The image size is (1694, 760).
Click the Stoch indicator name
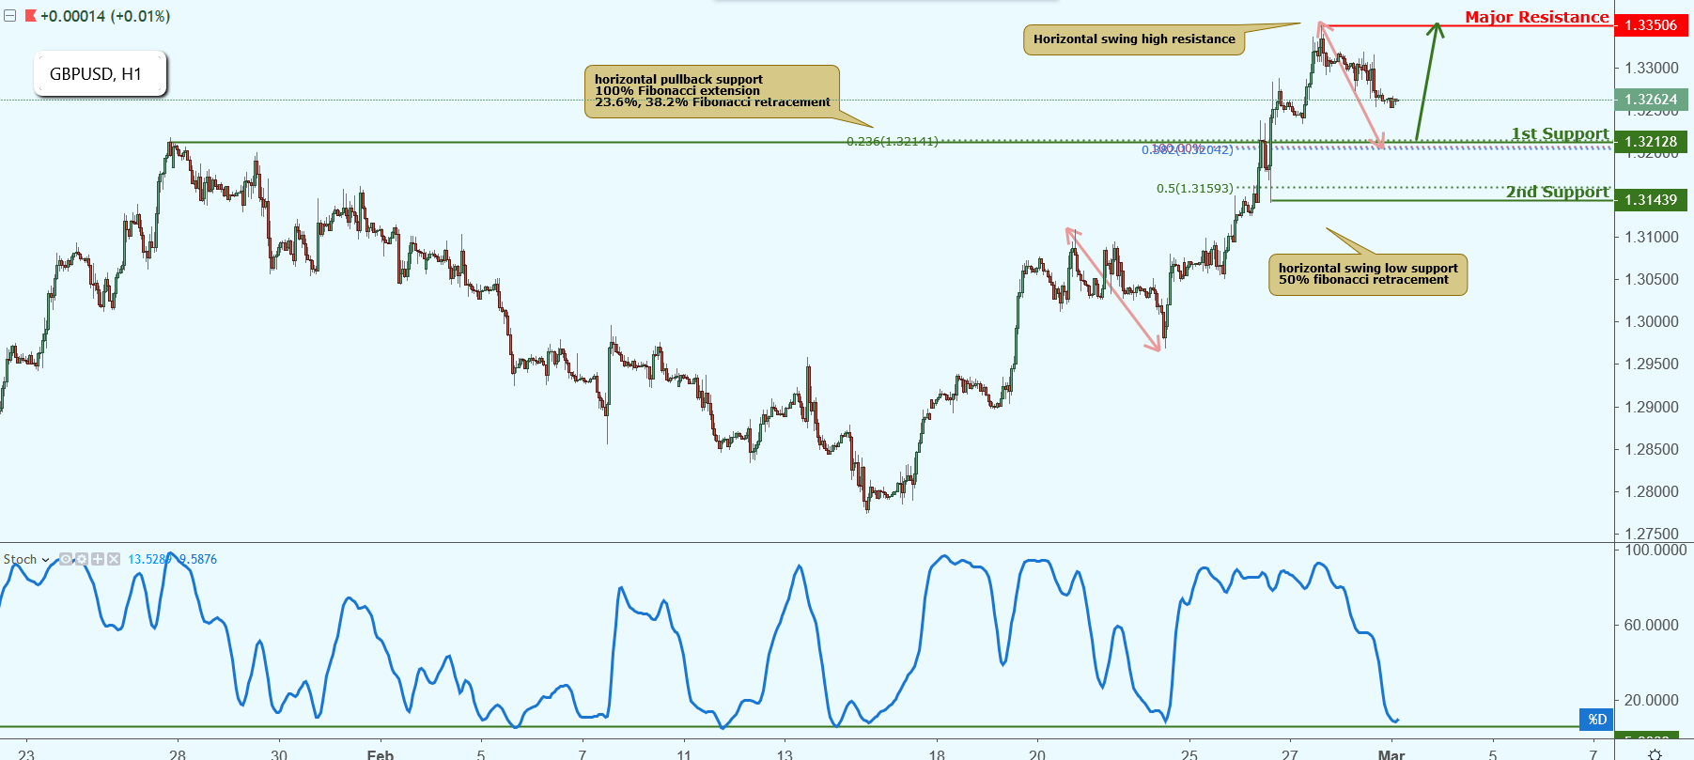pyautogui.click(x=20, y=560)
